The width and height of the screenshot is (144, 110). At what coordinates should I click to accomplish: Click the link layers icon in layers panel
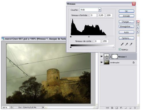[107, 108]
